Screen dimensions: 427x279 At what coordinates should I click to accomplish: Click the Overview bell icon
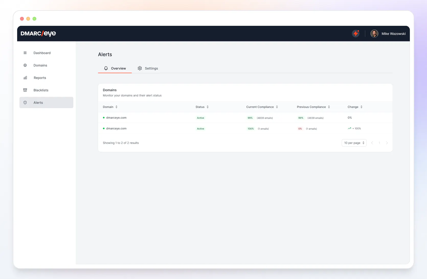pyautogui.click(x=106, y=68)
